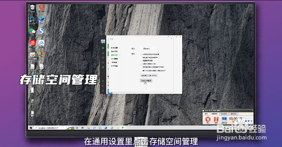This screenshot has height=147, width=282.
Task: Open the WeChat chats icon
Action: (103, 48)
